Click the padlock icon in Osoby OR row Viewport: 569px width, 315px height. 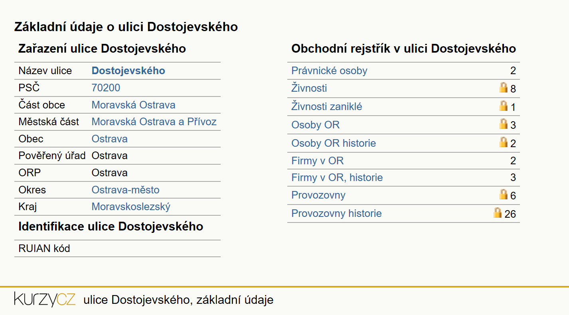(504, 124)
